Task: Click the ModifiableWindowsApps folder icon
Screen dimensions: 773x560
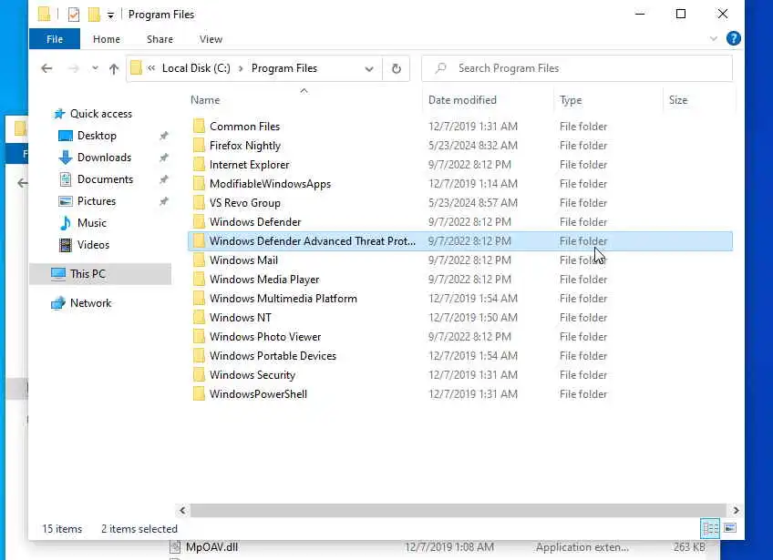Action: click(199, 184)
